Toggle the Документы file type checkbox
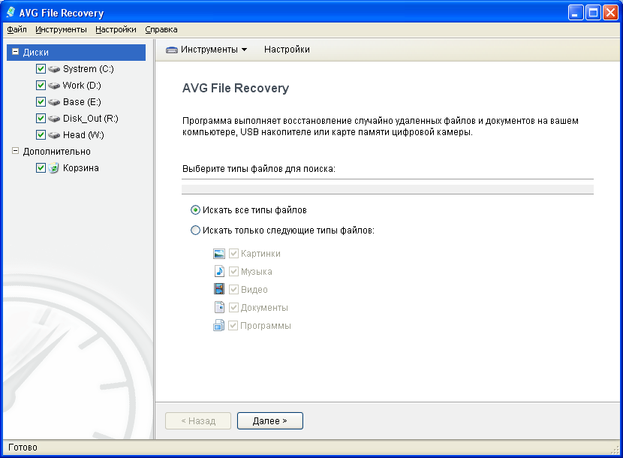The height and width of the screenshot is (458, 623). pos(233,307)
